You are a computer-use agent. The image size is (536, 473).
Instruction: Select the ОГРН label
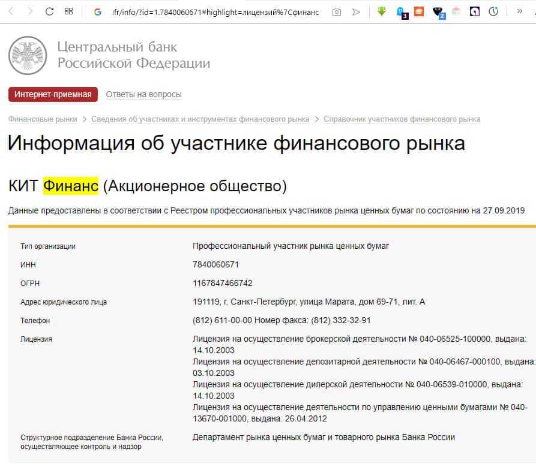click(30, 284)
